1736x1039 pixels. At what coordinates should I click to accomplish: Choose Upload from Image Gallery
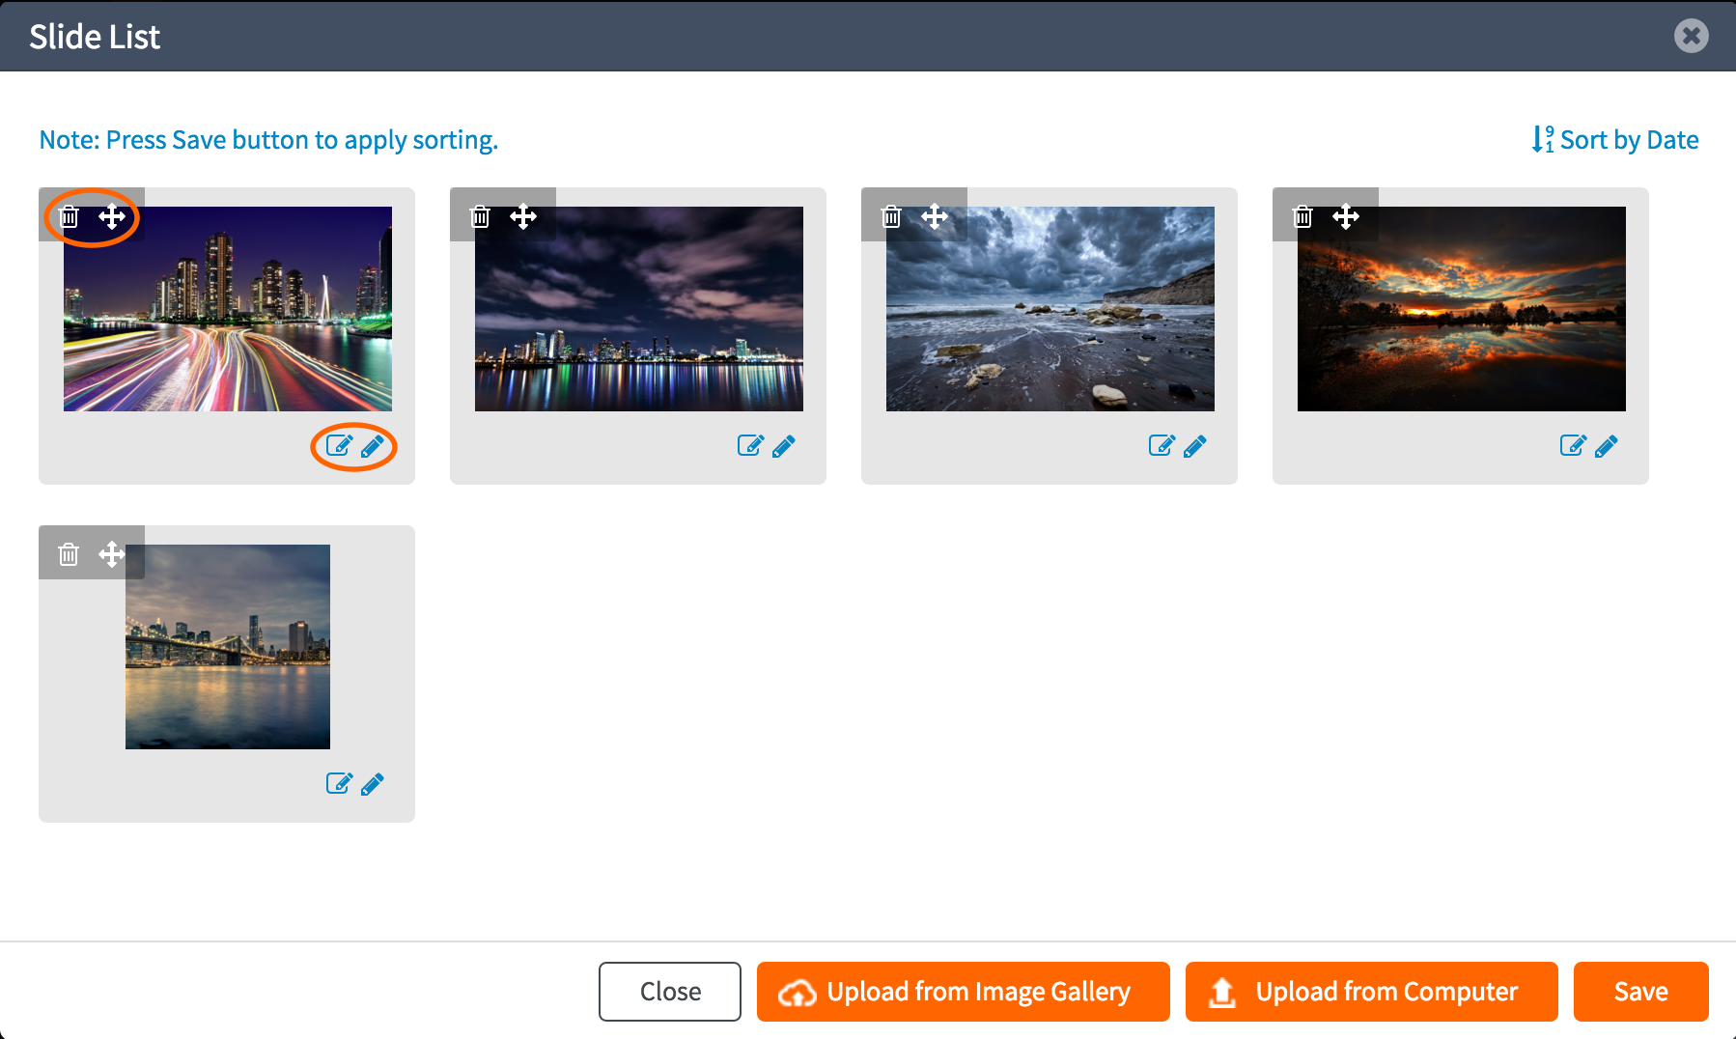click(964, 992)
